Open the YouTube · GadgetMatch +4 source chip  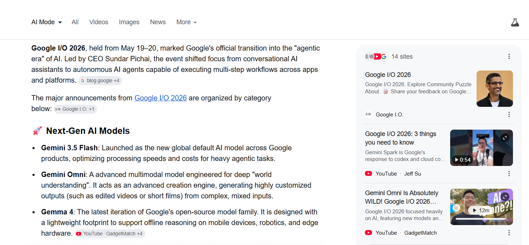[x=110, y=234]
